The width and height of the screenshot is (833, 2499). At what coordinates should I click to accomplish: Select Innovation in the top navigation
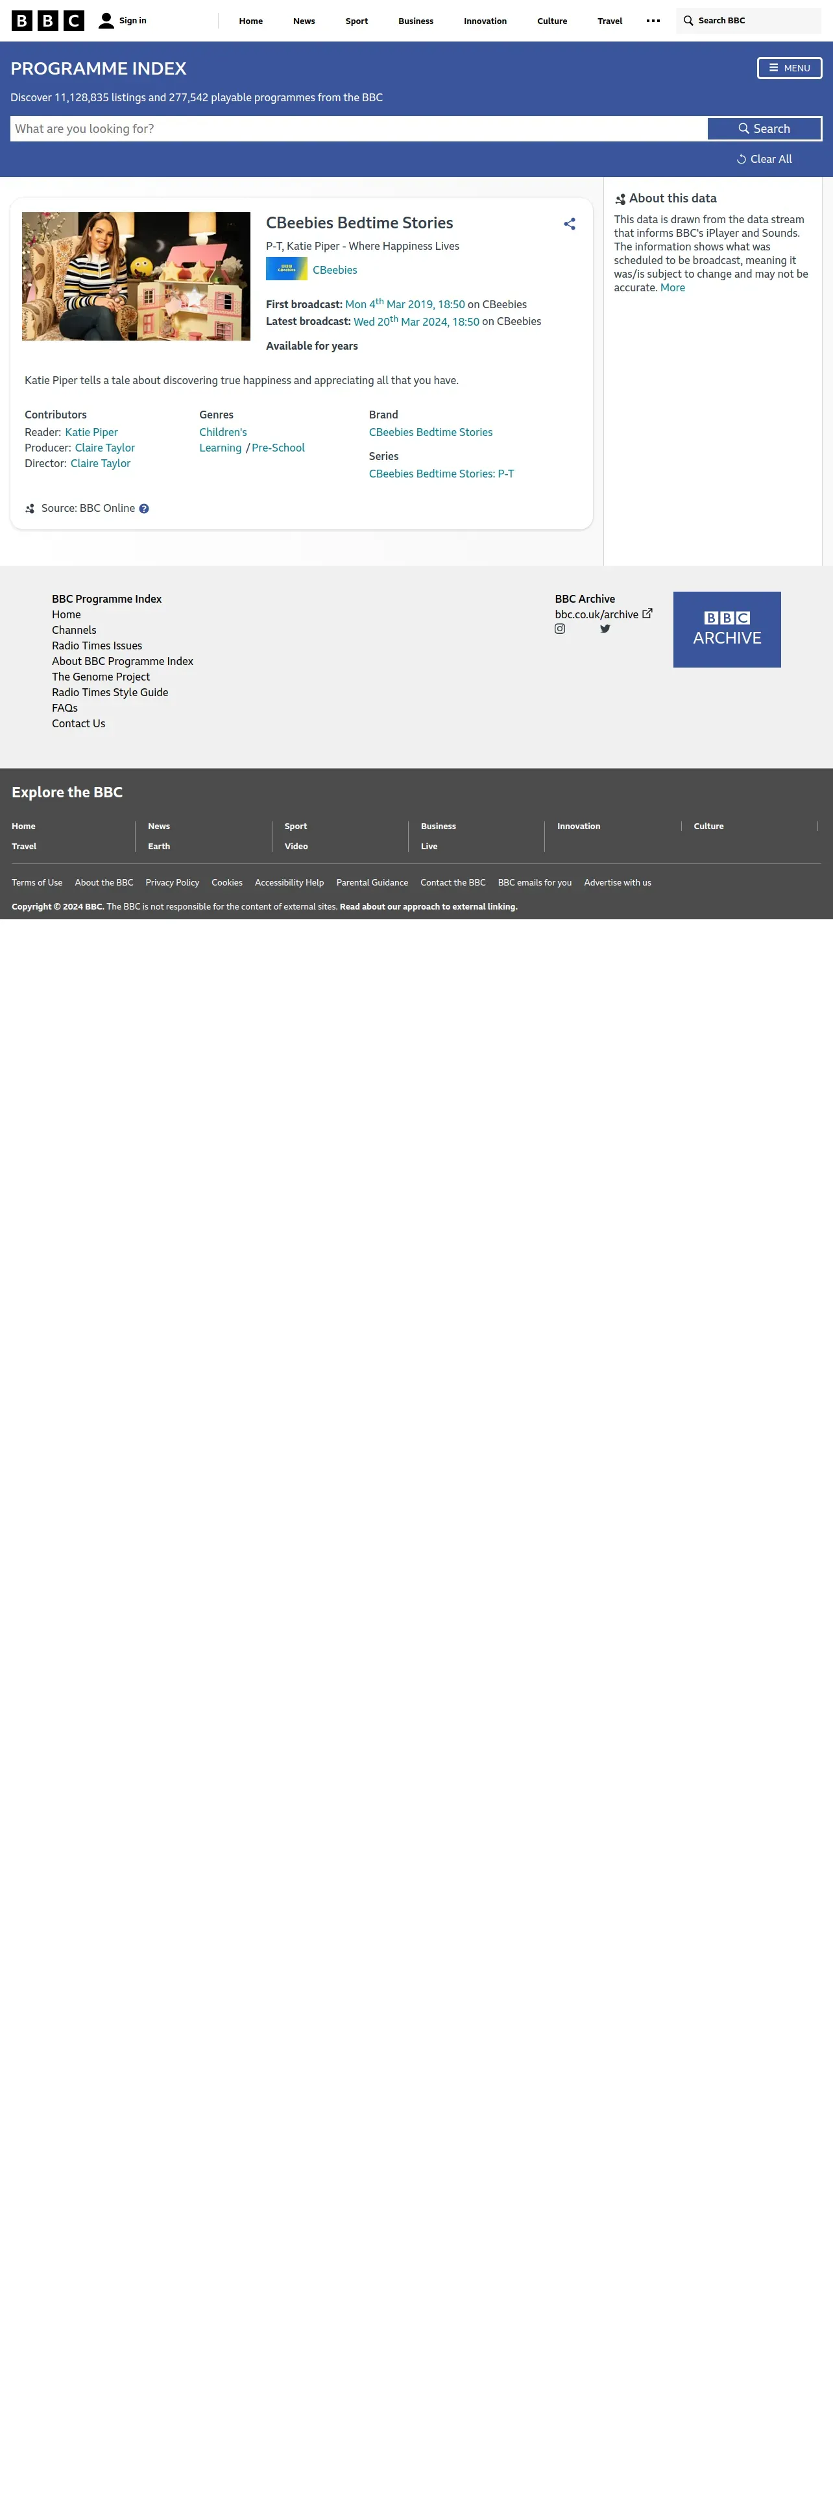(485, 20)
